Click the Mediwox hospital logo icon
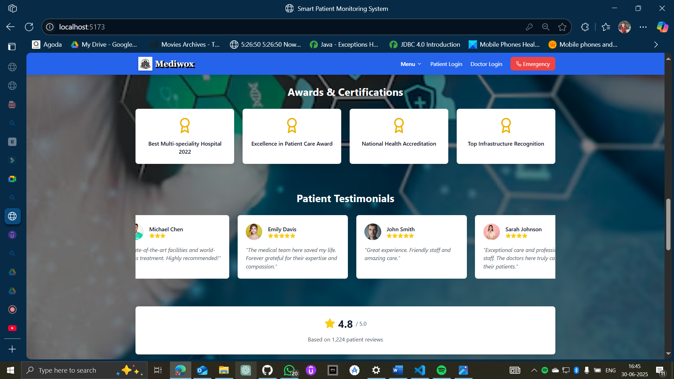 [145, 64]
